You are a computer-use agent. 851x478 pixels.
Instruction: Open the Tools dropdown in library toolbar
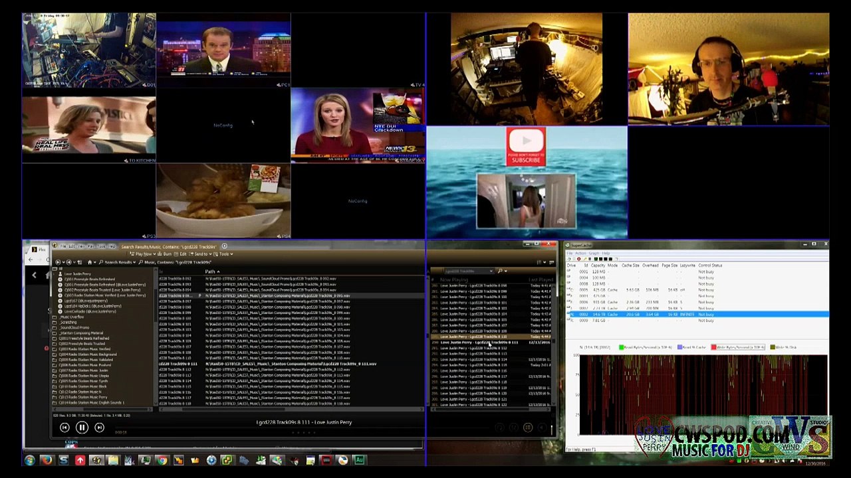click(x=223, y=254)
